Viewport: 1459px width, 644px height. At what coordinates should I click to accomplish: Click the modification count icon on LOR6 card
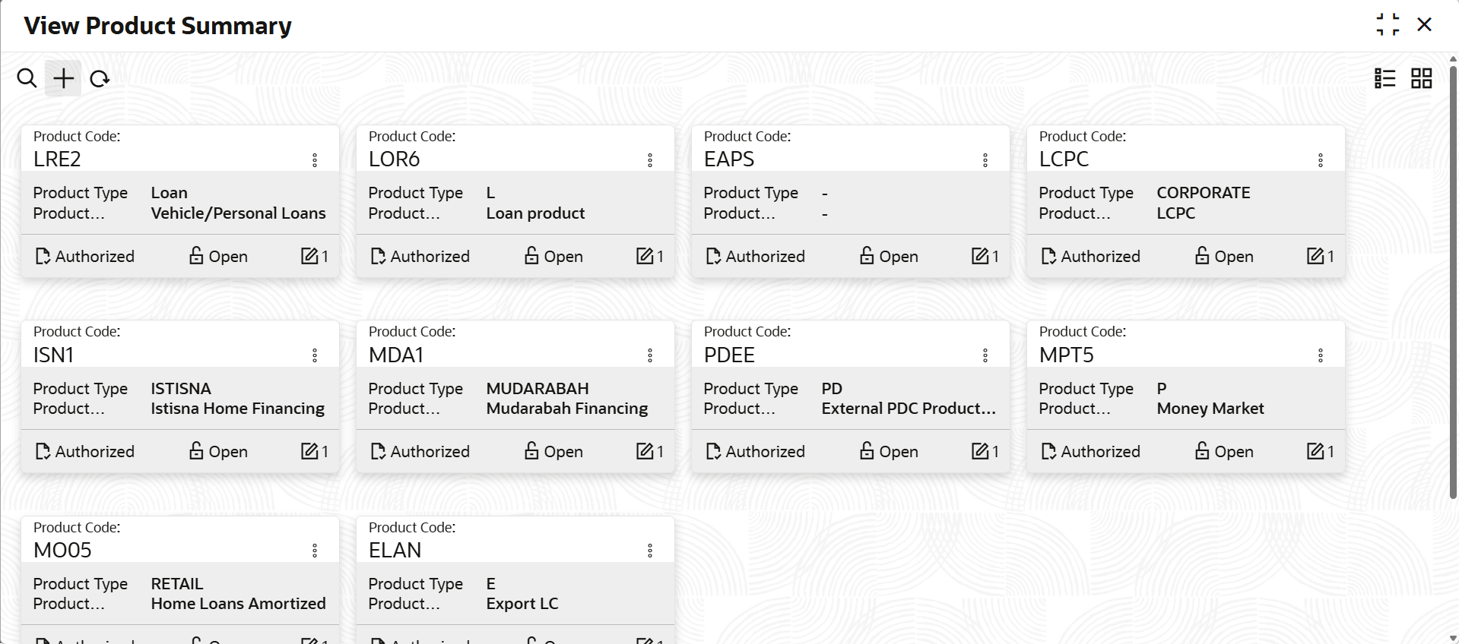(x=645, y=256)
